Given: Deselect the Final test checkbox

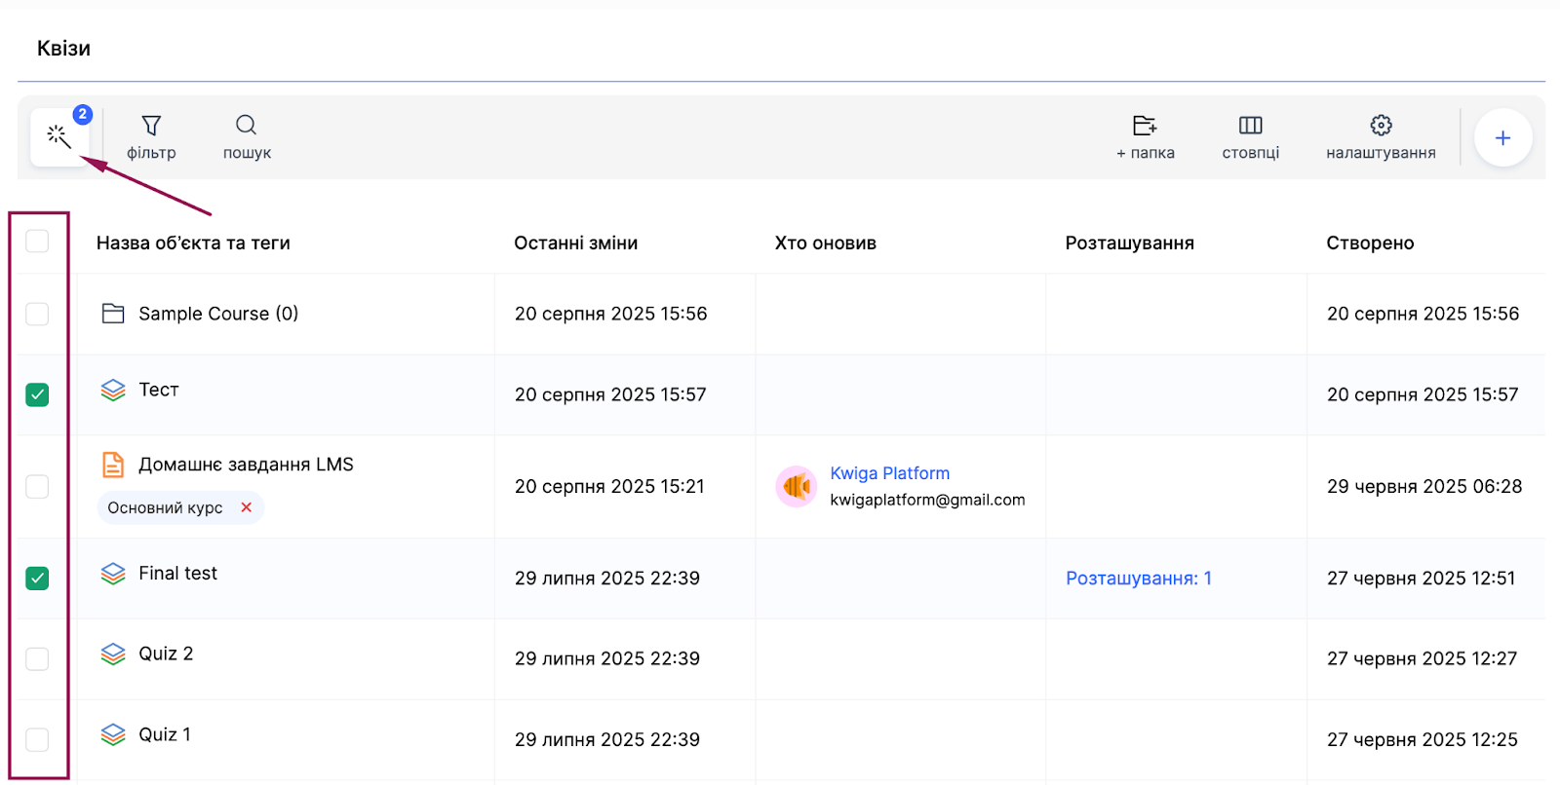Looking at the screenshot, I should 37,579.
